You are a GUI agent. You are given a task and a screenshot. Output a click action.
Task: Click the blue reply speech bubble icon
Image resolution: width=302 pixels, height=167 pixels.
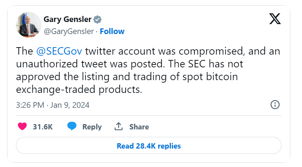[72, 127]
